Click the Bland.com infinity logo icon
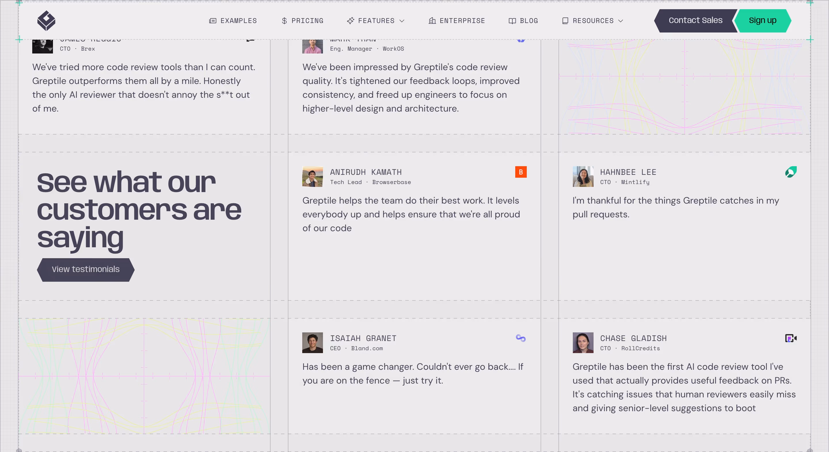 pos(521,338)
